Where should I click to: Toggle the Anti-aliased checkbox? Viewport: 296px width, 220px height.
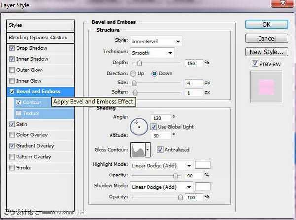click(160, 150)
